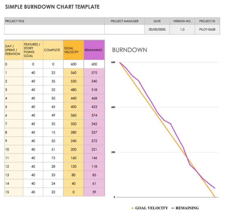This screenshot has height=214, width=225.
Task: Select the Goal Velocity cell showing 320
Action: [73, 124]
